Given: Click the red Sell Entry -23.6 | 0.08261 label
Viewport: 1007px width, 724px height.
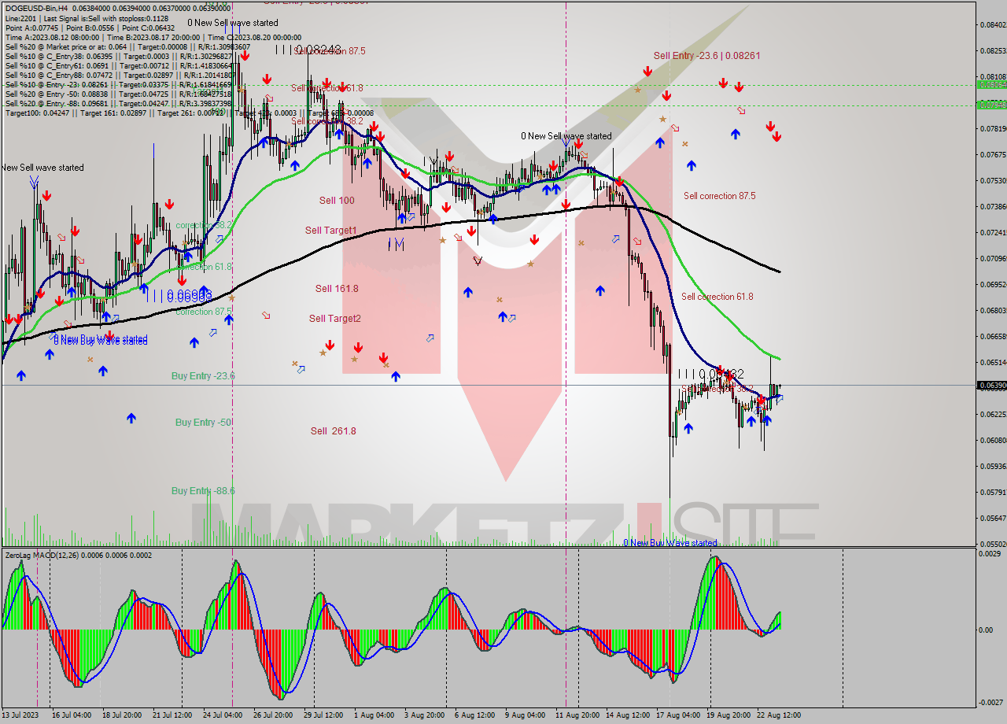Looking at the screenshot, I should pos(706,56).
